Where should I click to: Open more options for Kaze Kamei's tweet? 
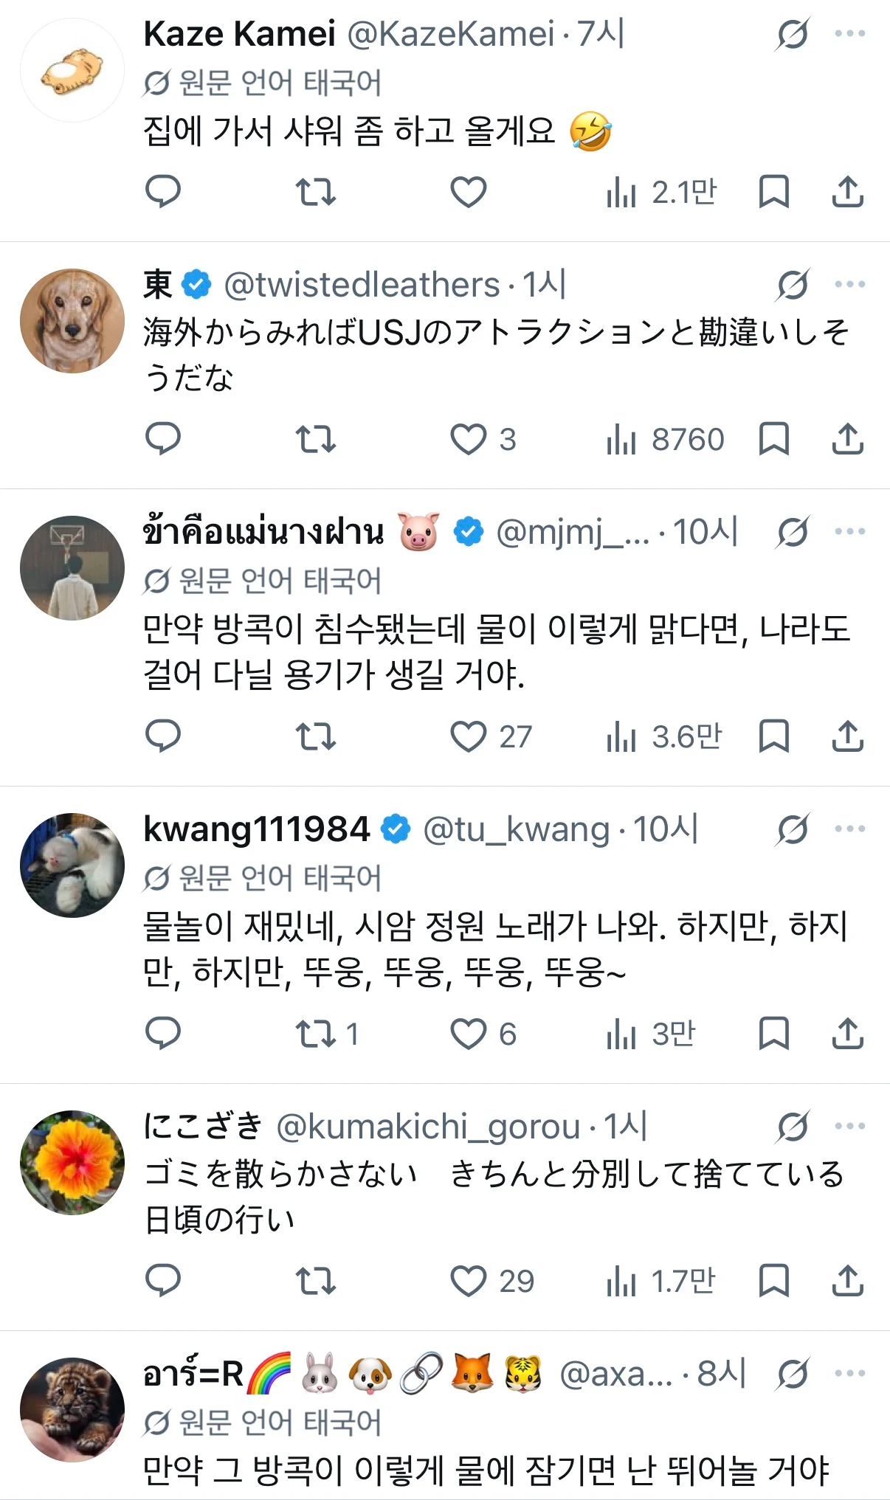pyautogui.click(x=850, y=33)
